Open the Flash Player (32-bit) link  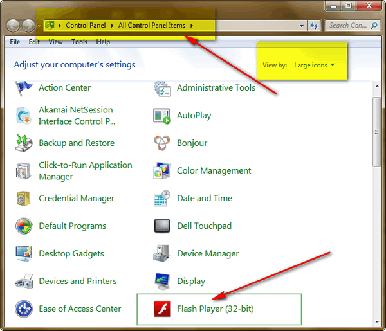[x=216, y=309]
